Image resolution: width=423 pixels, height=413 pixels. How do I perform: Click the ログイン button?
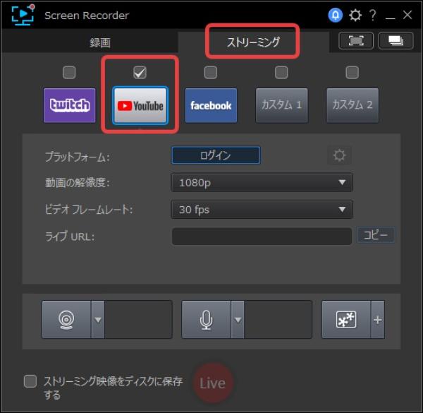click(216, 155)
